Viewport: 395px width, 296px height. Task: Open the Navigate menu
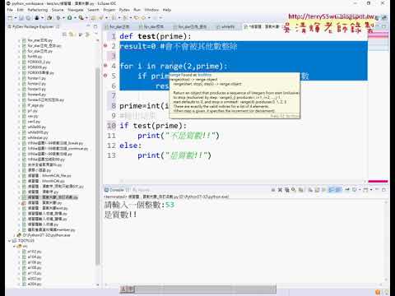(76, 10)
